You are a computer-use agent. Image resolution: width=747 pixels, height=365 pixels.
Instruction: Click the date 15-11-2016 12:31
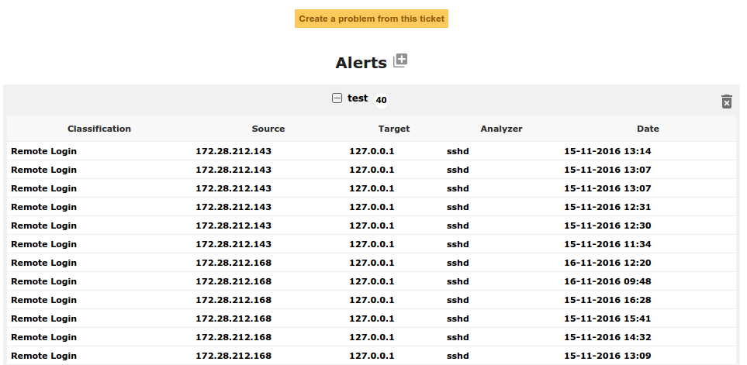click(x=607, y=207)
